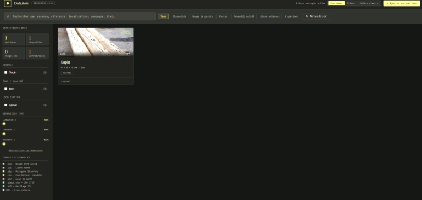422x200 pixels.
Task: Filter by Liens externes
Action: pyautogui.click(x=270, y=16)
